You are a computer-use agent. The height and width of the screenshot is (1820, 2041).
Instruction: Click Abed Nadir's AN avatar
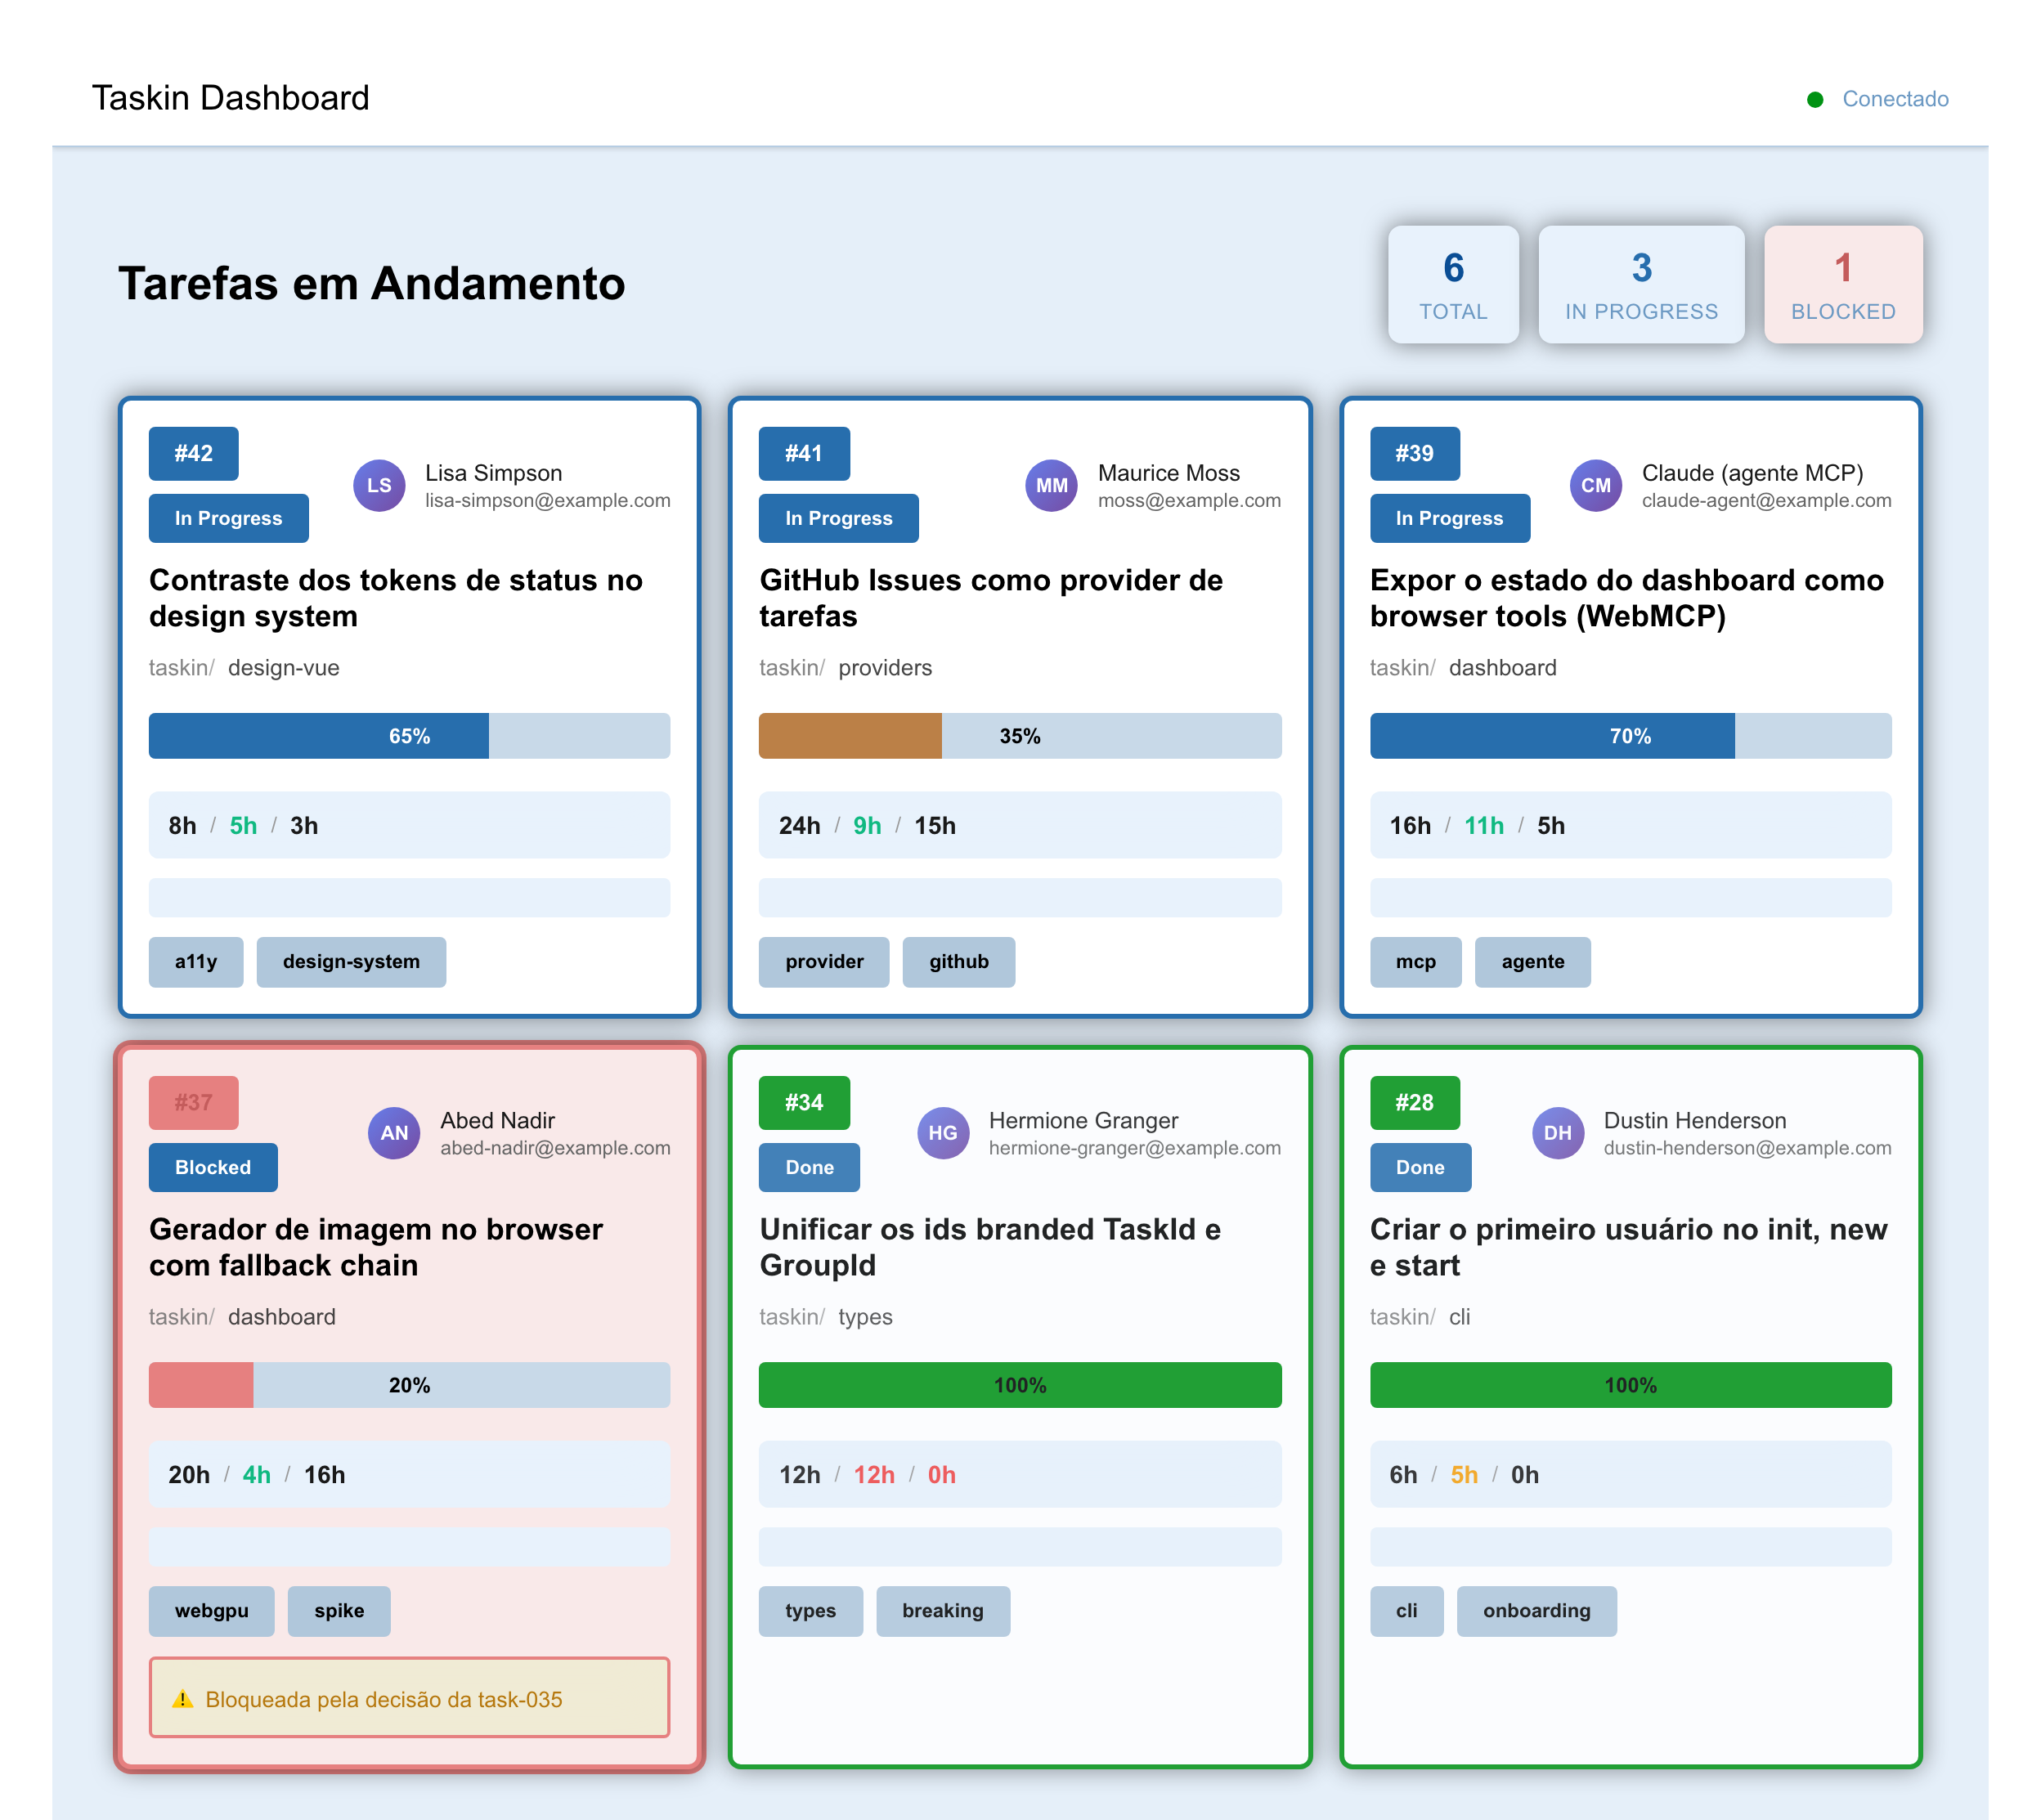click(x=394, y=1133)
